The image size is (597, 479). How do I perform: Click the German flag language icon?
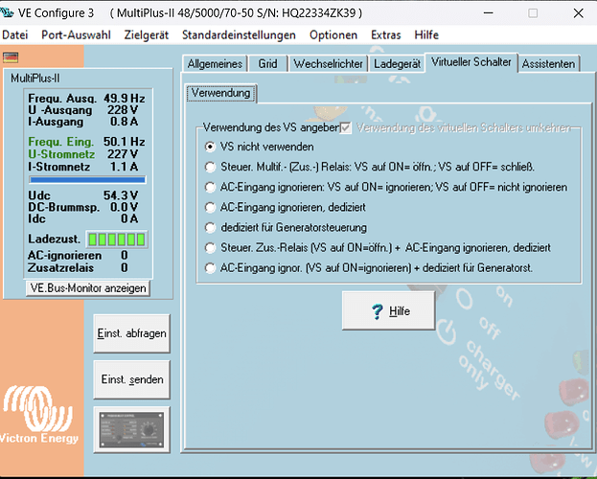coord(11,57)
